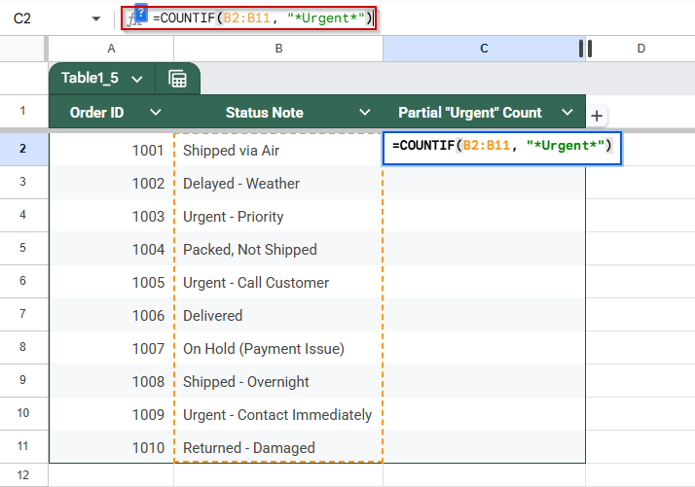
Task: Click the Order ID header cell
Action: (x=111, y=112)
